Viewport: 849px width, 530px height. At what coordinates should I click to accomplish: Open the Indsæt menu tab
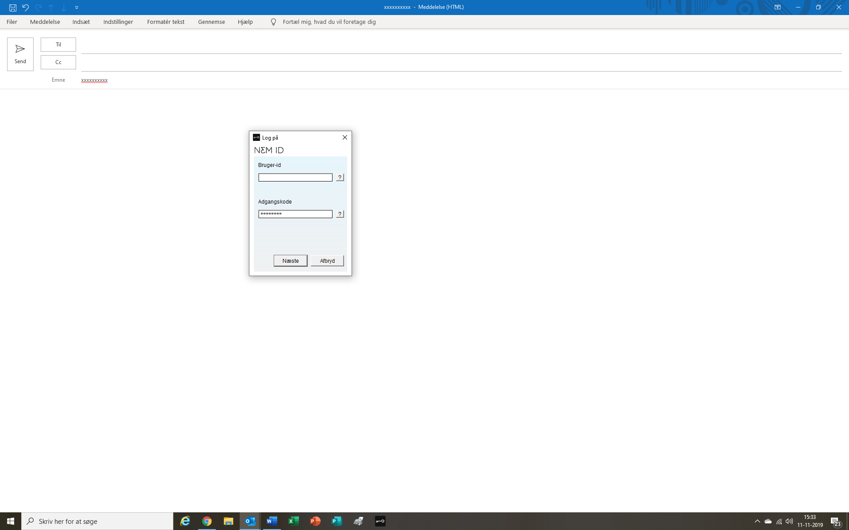click(81, 22)
